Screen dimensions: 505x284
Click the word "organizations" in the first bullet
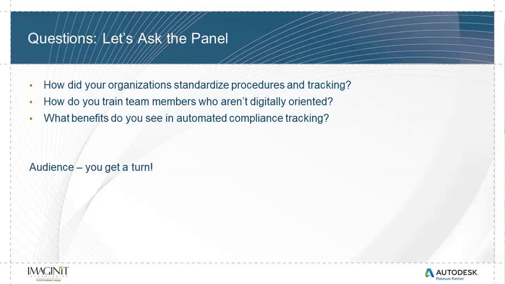[140, 85]
